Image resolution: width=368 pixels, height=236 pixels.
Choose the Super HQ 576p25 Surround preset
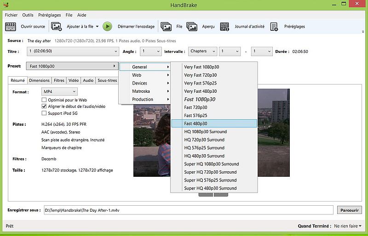pyautogui.click(x=214, y=180)
